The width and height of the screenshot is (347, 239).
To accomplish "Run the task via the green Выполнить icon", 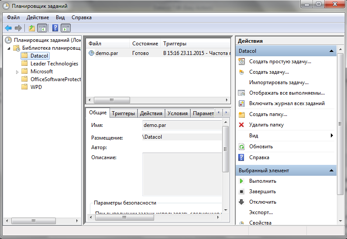I will click(x=241, y=181).
